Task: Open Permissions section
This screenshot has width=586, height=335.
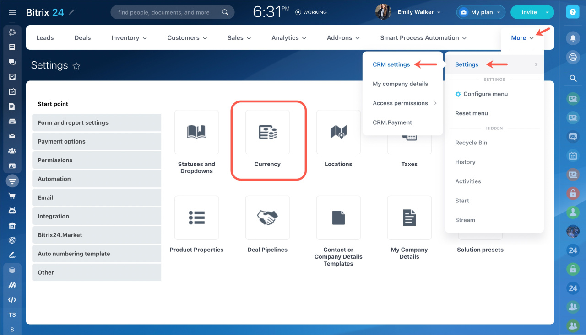Action: [x=97, y=160]
